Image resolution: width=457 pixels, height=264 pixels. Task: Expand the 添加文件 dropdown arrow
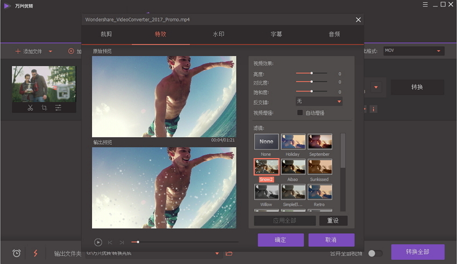point(51,52)
